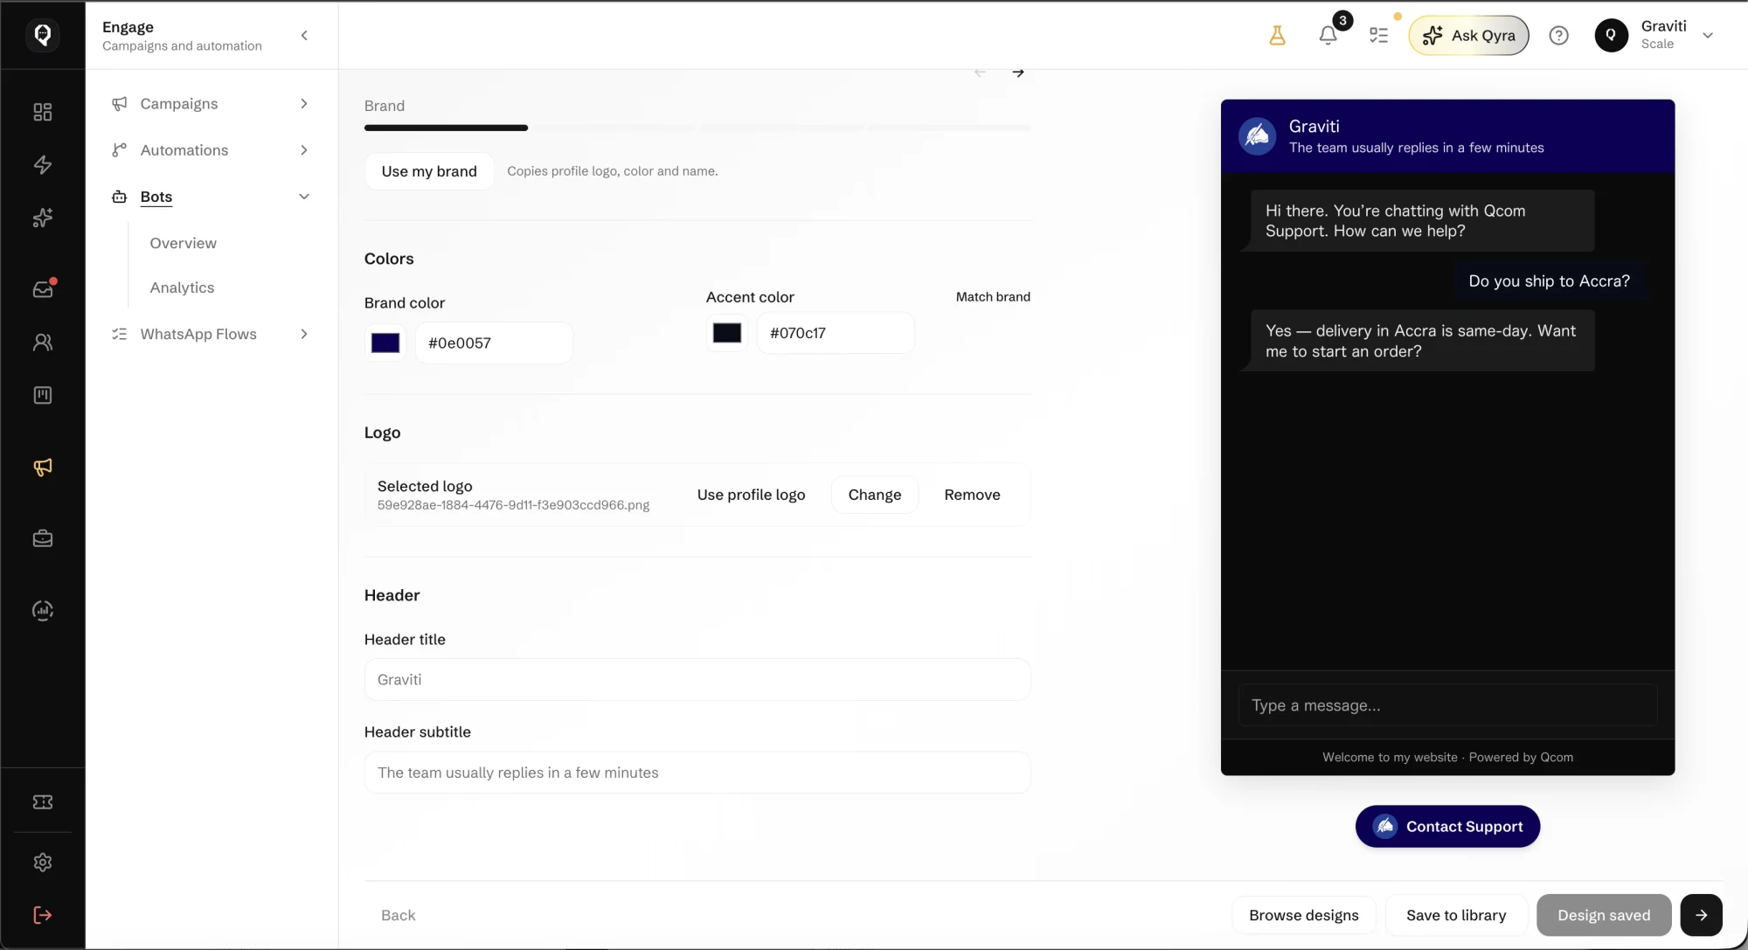Screen dimensions: 1748x950
Task: Click the Use my brand button
Action: tap(429, 171)
